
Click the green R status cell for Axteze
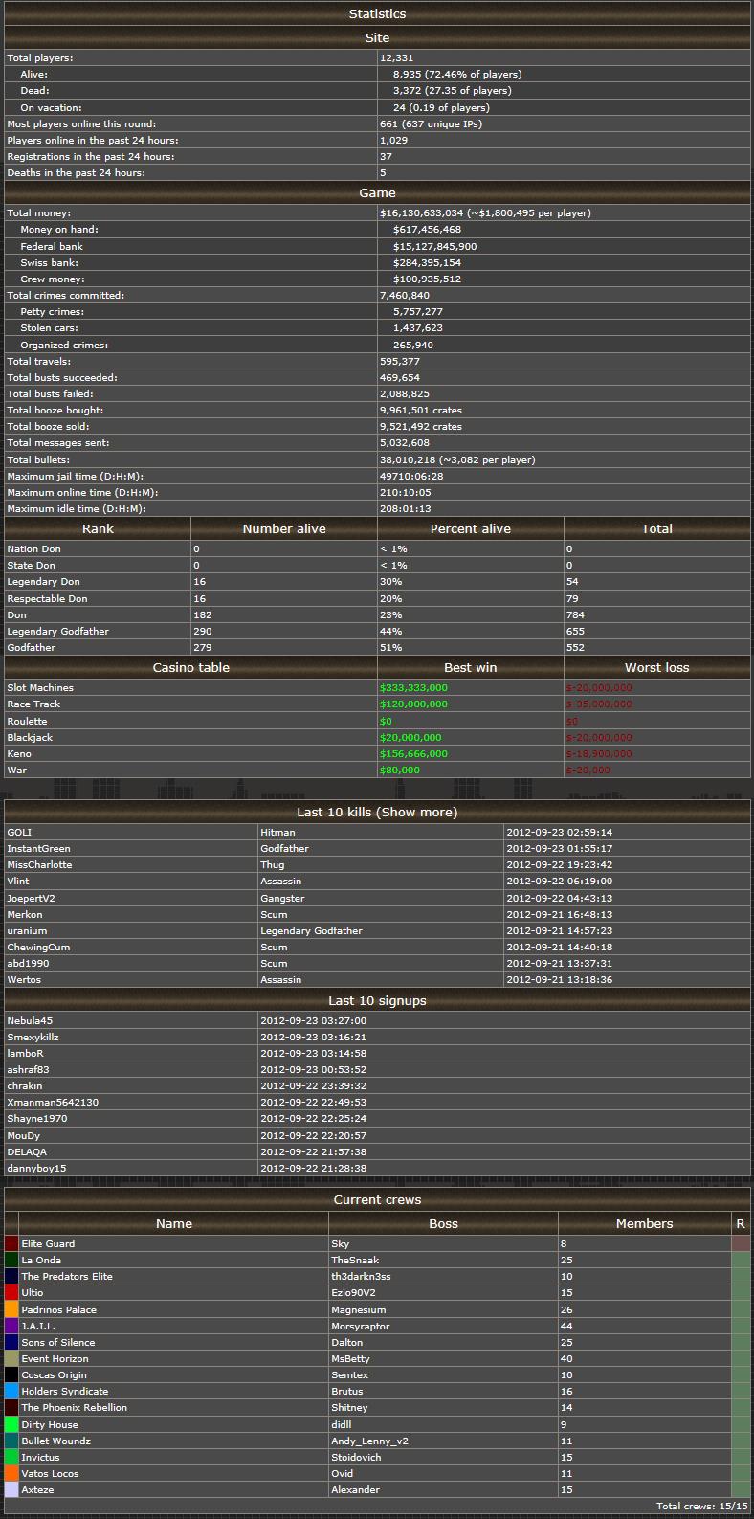[x=741, y=1490]
